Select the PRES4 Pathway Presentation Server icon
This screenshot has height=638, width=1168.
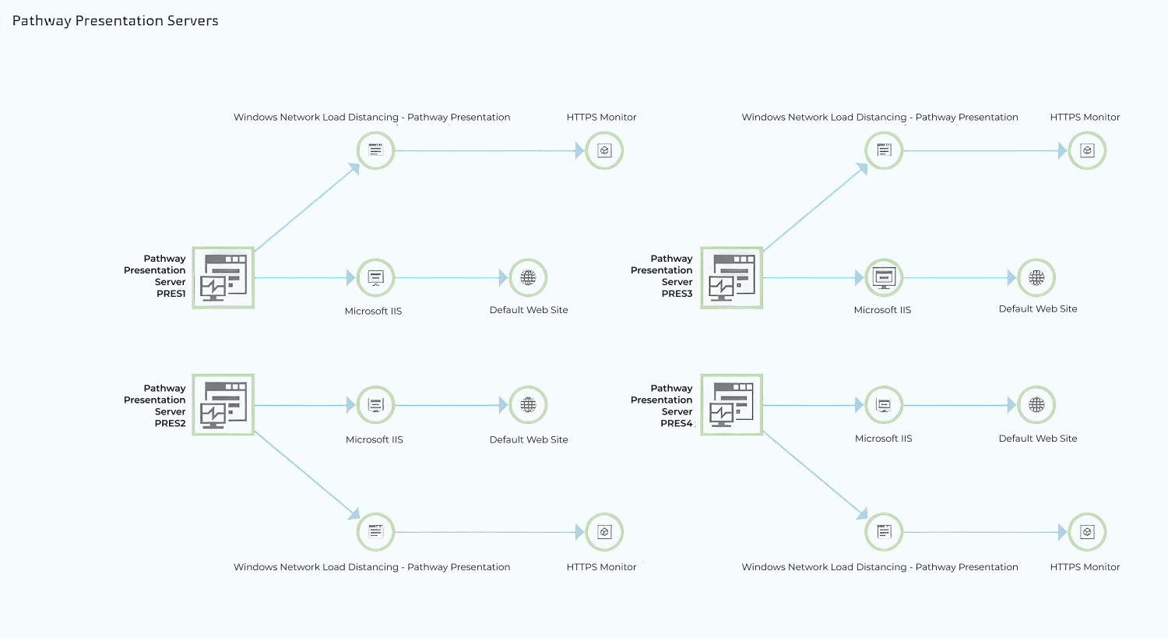point(731,404)
